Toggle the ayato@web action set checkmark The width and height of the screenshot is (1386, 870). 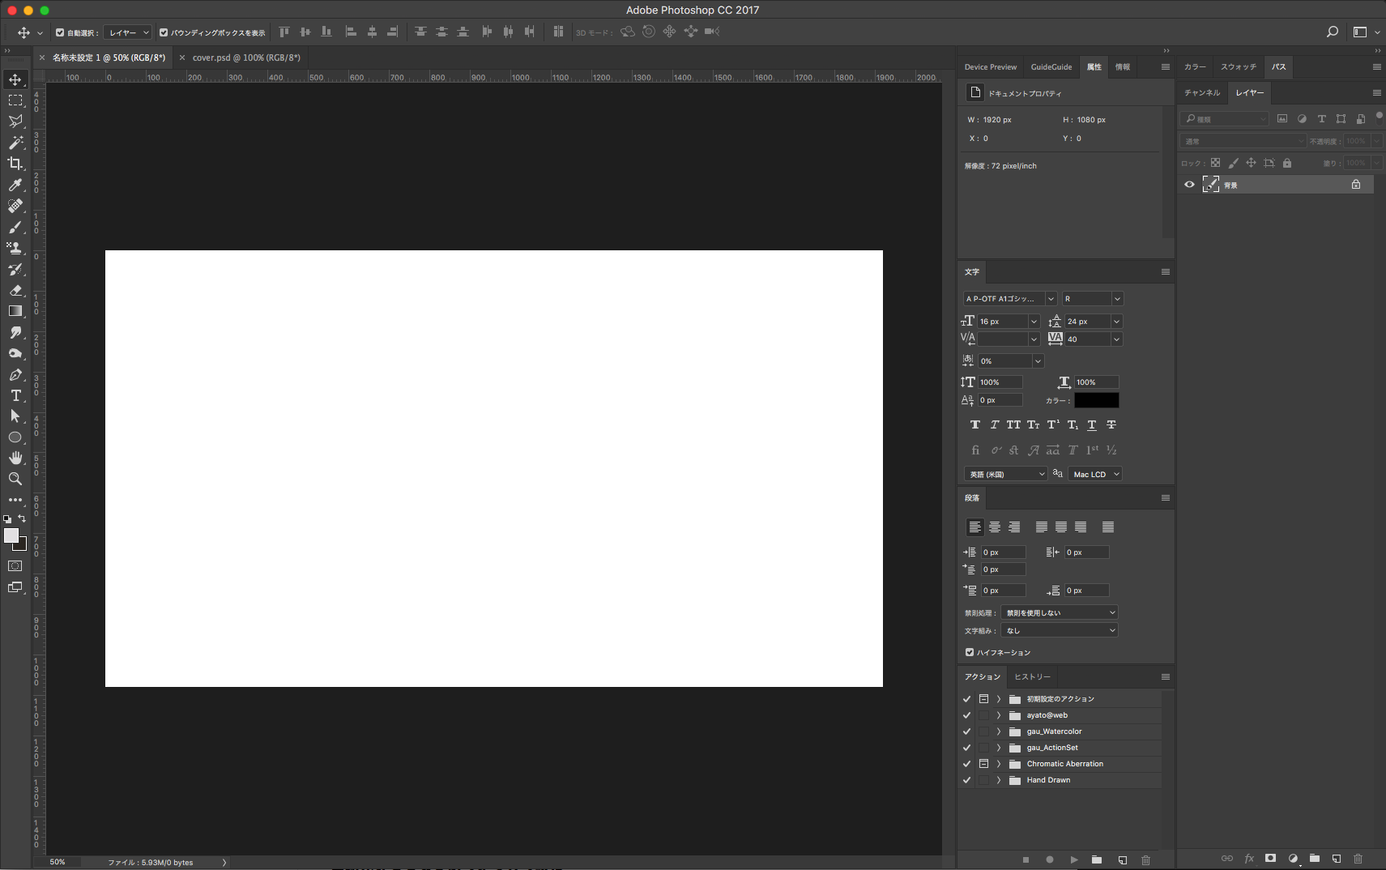coord(966,715)
